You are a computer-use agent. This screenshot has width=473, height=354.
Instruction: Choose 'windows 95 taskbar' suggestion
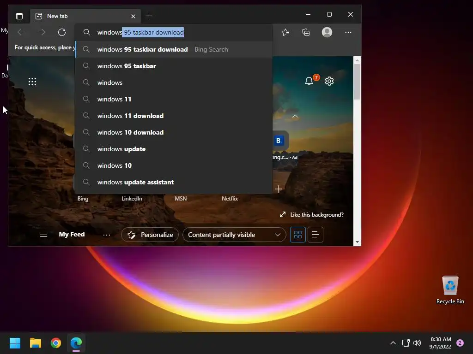tap(174, 66)
